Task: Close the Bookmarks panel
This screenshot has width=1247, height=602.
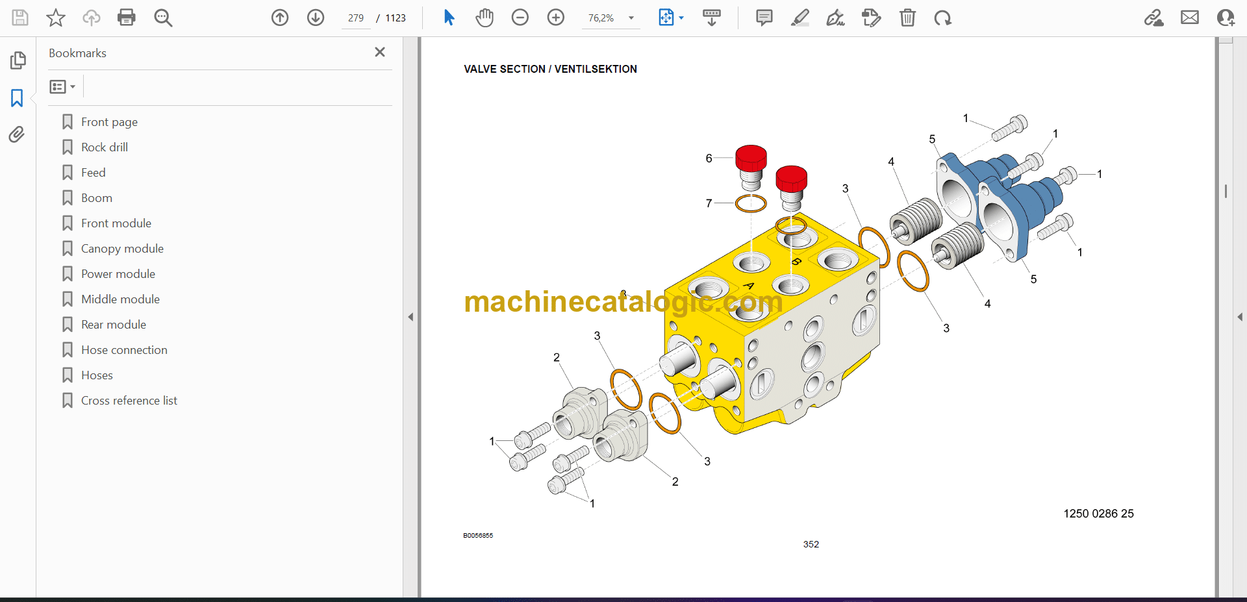Action: [x=380, y=52]
